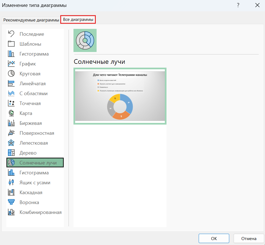
Task: Choose Линейчатая in the chart list
Action: [x=32, y=84]
